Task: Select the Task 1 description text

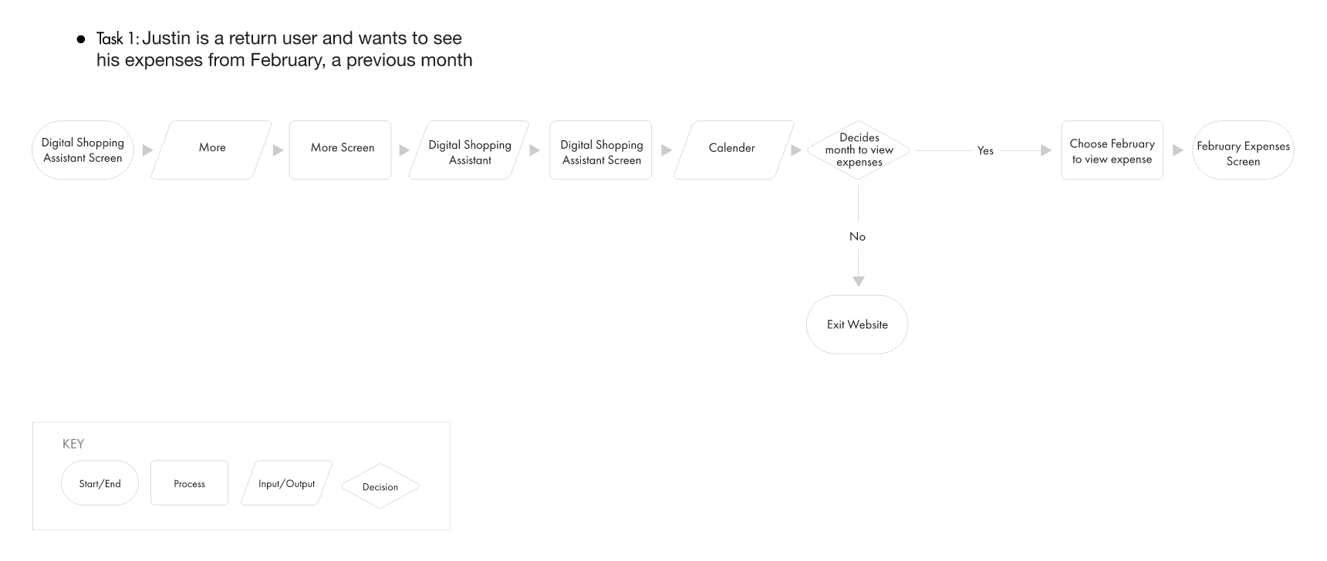Action: click(284, 49)
